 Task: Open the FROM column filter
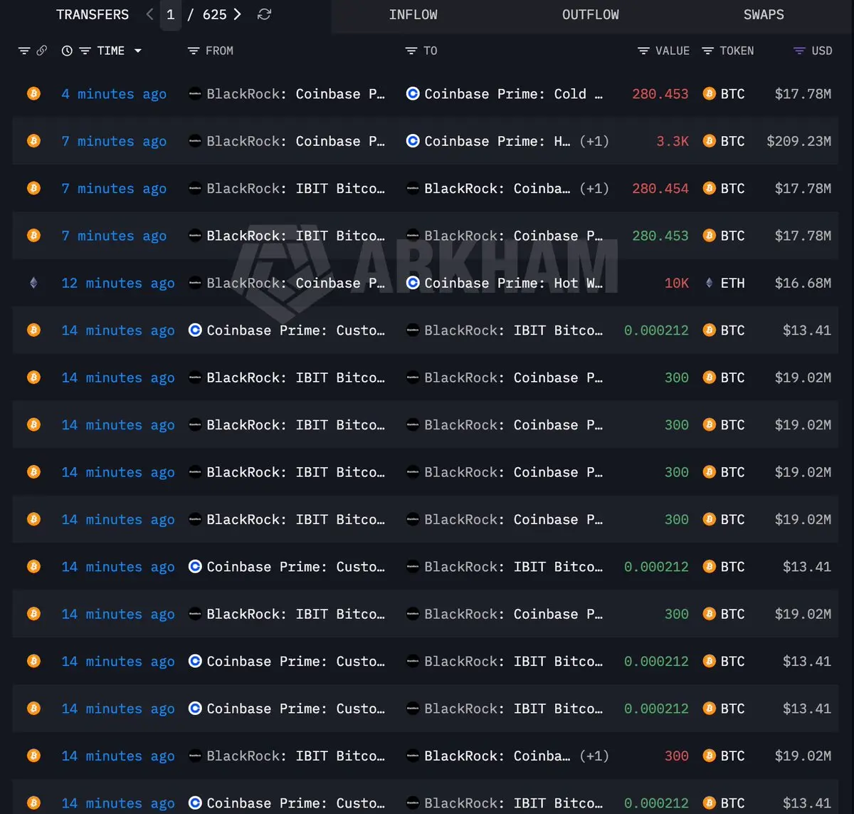tap(193, 51)
